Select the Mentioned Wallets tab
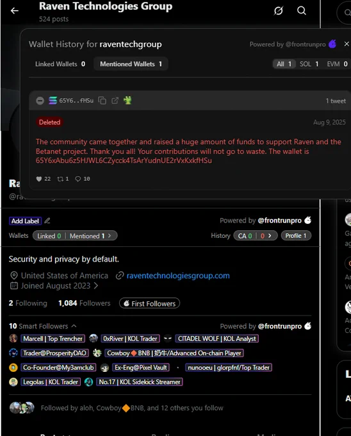Viewport: 351px width, 436px height. pyautogui.click(x=131, y=64)
